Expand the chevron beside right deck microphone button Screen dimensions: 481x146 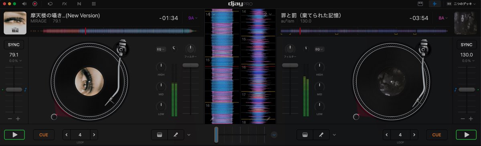pos(335,135)
